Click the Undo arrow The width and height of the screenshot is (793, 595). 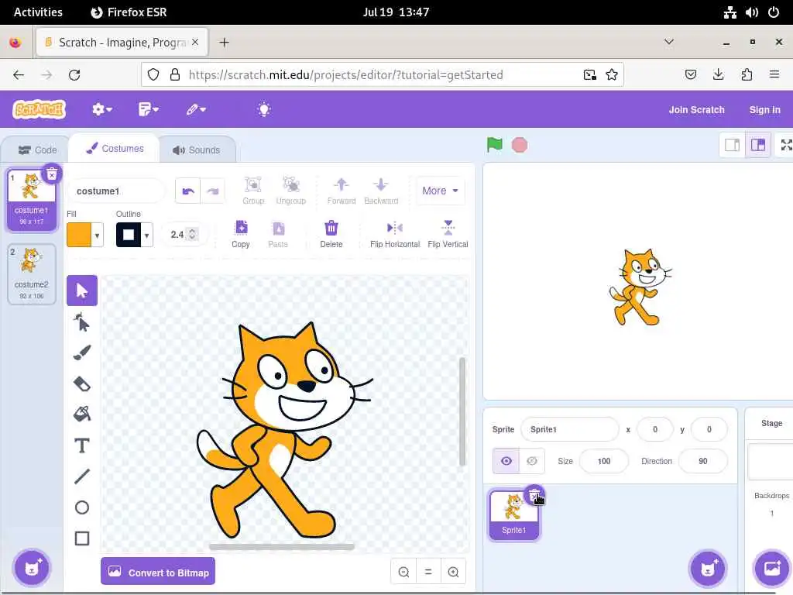pyautogui.click(x=187, y=191)
